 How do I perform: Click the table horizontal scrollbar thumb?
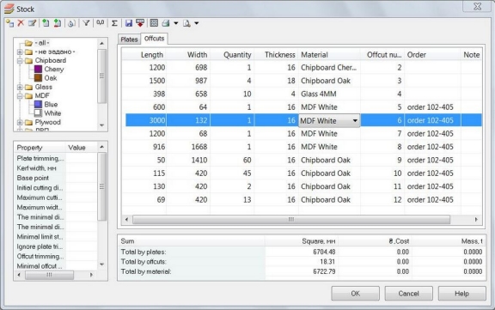(291, 219)
